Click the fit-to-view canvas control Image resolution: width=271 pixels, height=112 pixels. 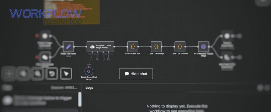[9, 74]
